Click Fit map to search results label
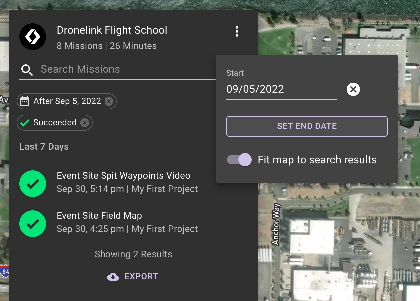The height and width of the screenshot is (301, 420). coord(317,160)
